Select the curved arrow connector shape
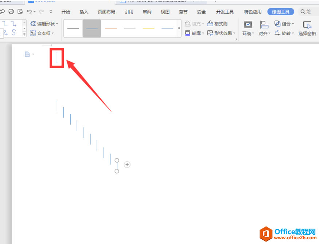This screenshot has width=319, height=244. (x=5, y=32)
